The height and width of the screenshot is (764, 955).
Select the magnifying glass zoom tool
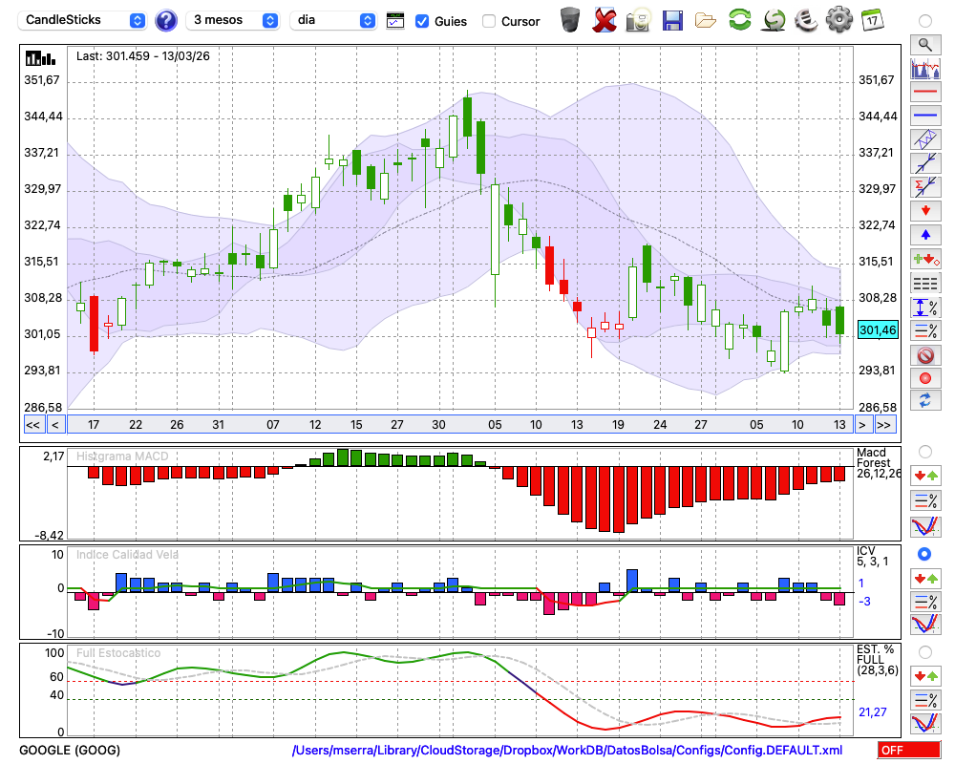[x=924, y=44]
